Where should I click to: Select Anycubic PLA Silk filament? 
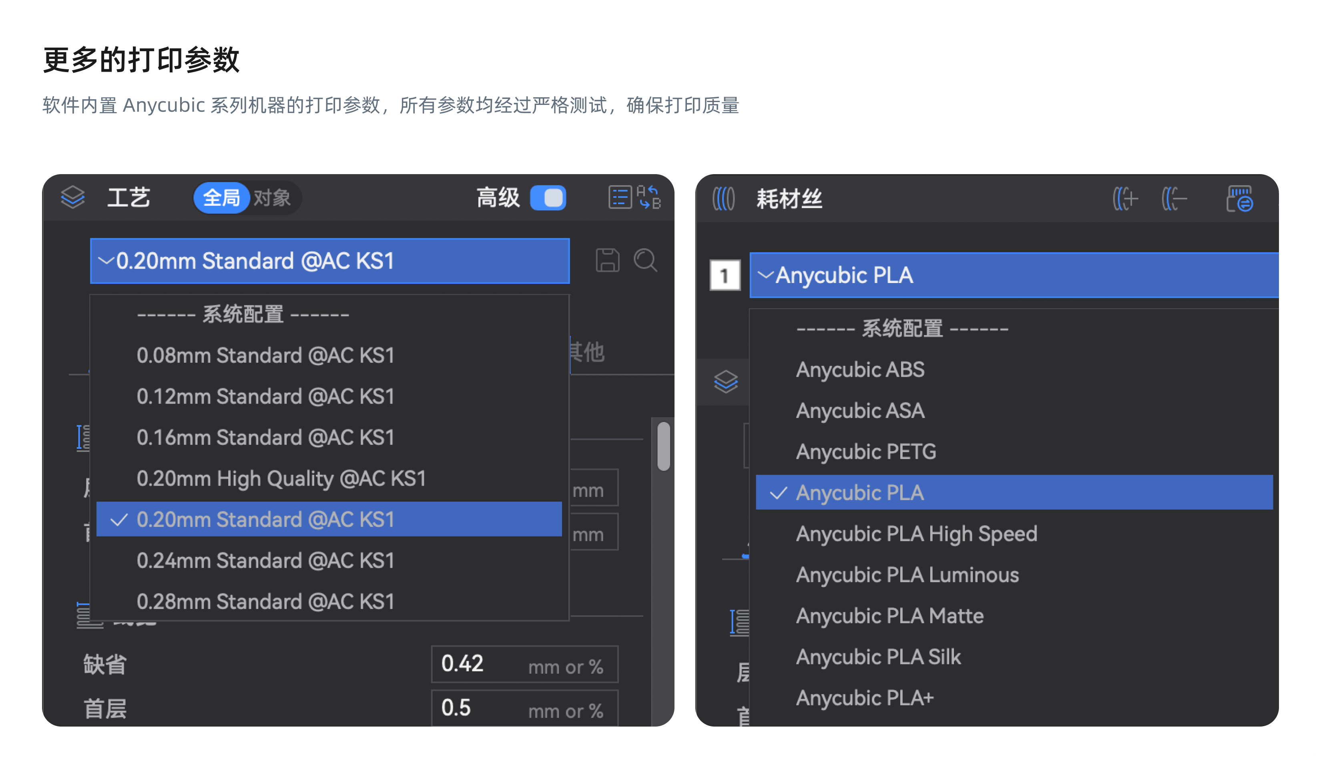tap(1014, 657)
